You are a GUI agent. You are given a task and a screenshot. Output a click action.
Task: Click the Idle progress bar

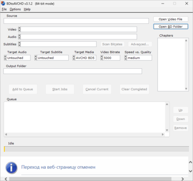point(96,149)
